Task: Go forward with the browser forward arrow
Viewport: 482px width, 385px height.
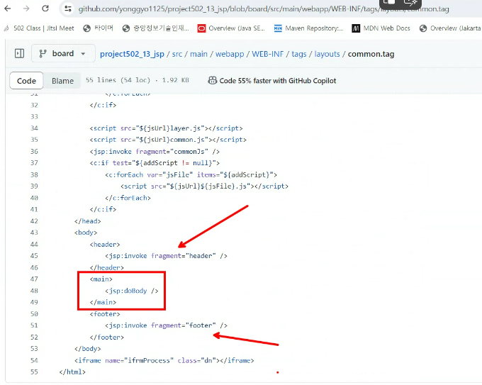Action: click(26, 9)
